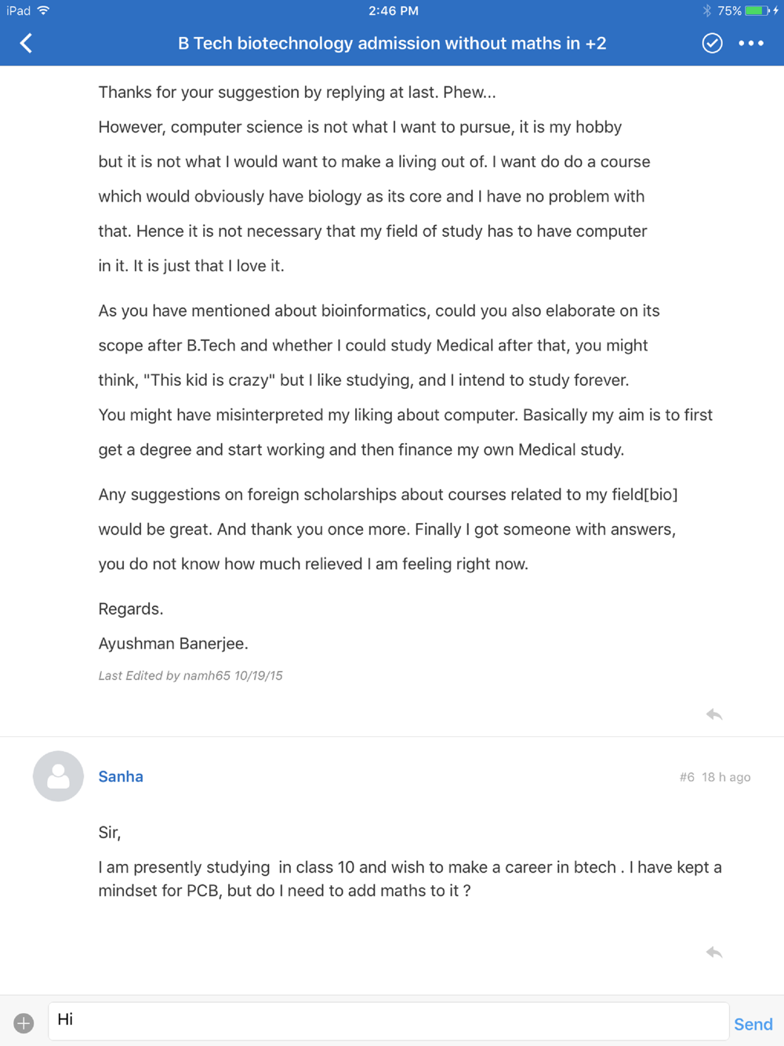Tap the battery indicator in status bar
Image resolution: width=784 pixels, height=1046 pixels.
pos(757,11)
